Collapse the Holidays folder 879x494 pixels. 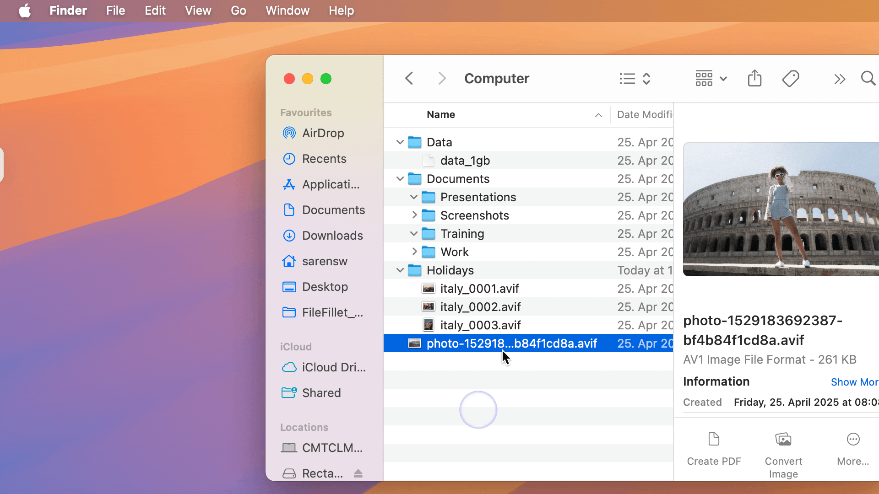[x=400, y=270]
